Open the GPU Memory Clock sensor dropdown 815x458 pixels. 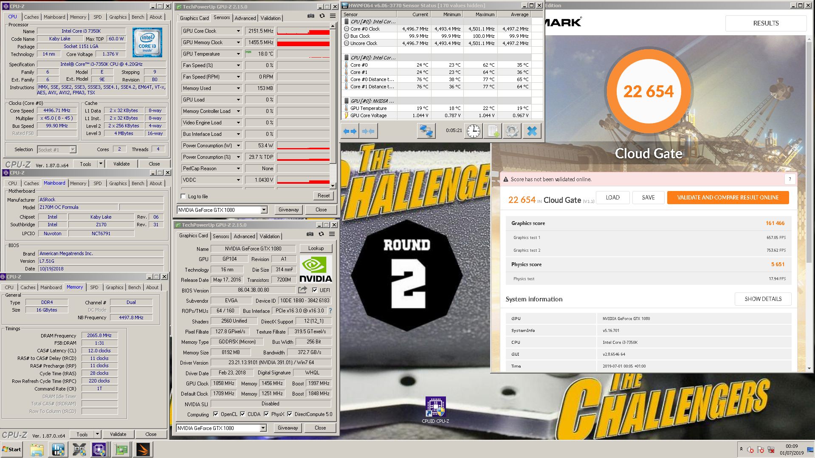point(238,42)
